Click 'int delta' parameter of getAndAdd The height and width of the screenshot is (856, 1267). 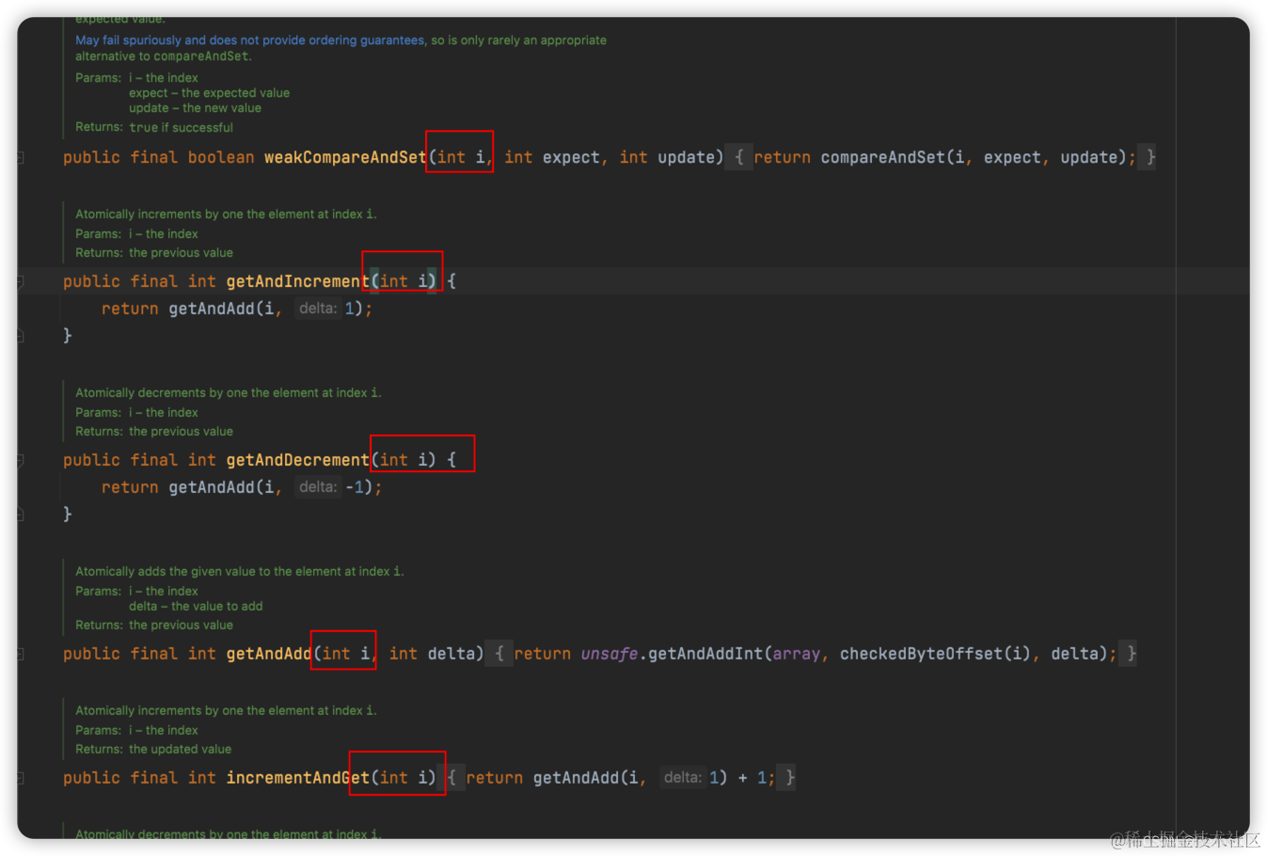[x=432, y=654]
